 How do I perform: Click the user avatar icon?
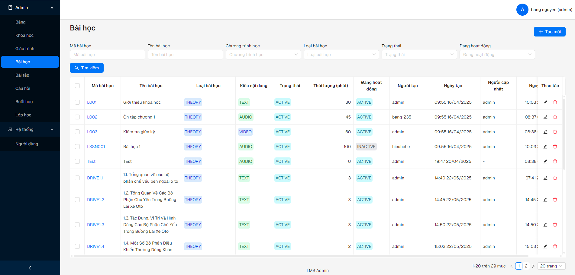522,10
